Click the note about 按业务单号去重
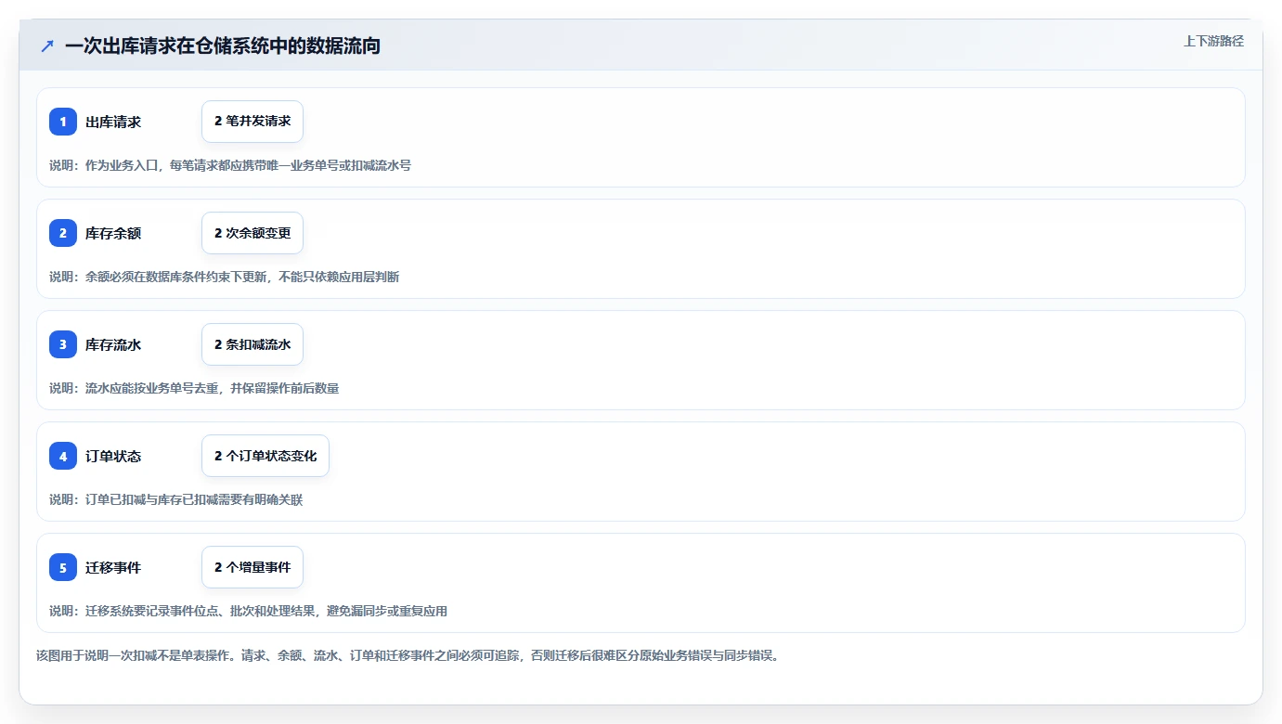 194,388
